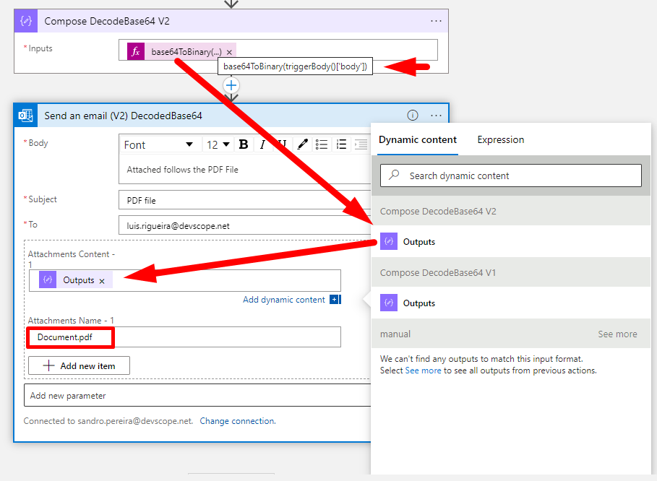Click the Italic formatting button

tap(262, 144)
